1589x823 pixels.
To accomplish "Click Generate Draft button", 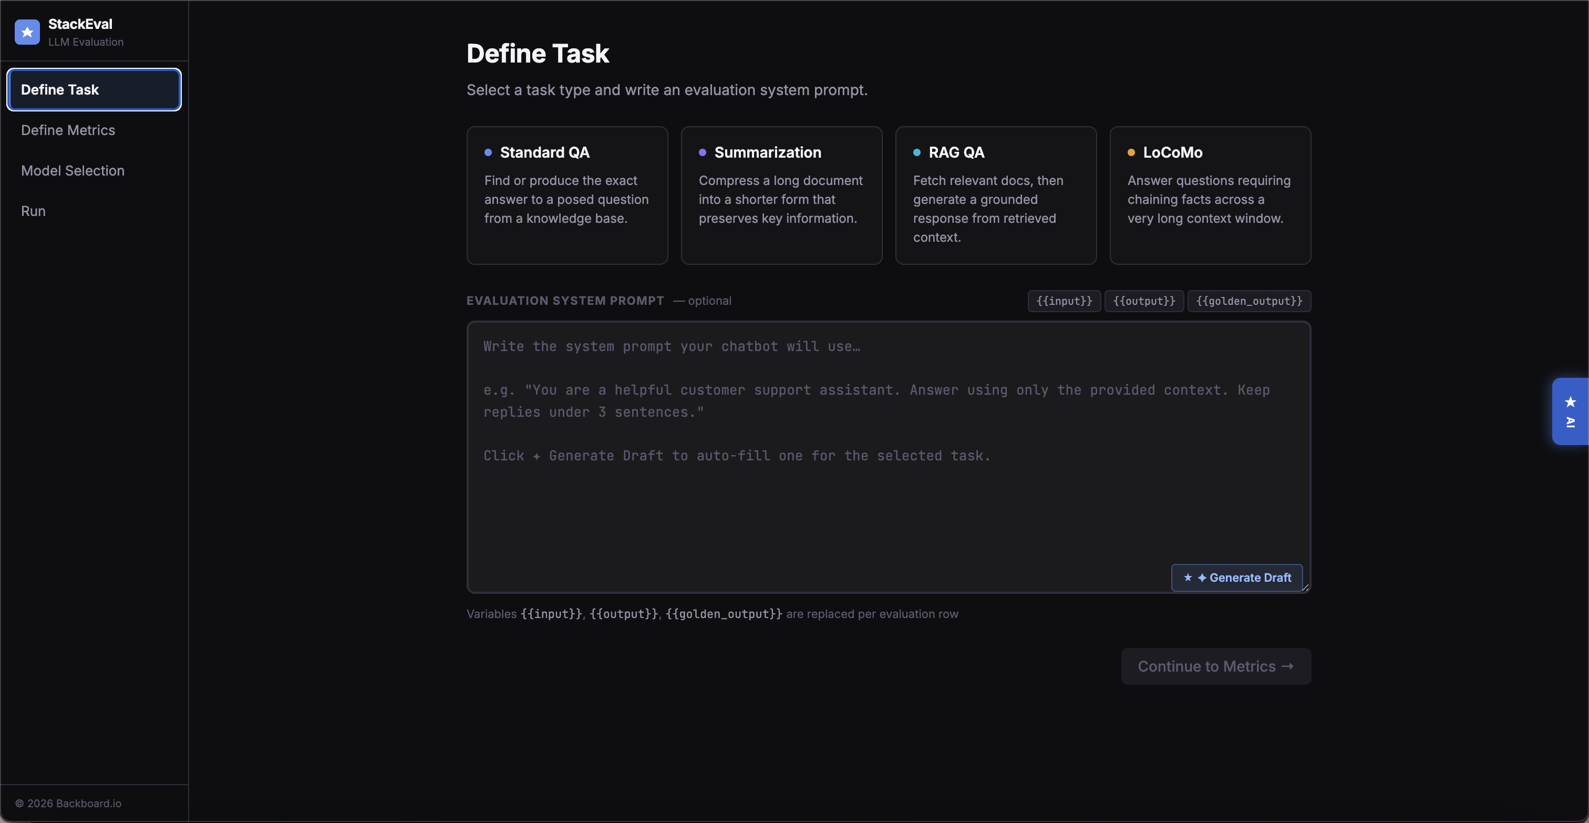I will [1237, 578].
